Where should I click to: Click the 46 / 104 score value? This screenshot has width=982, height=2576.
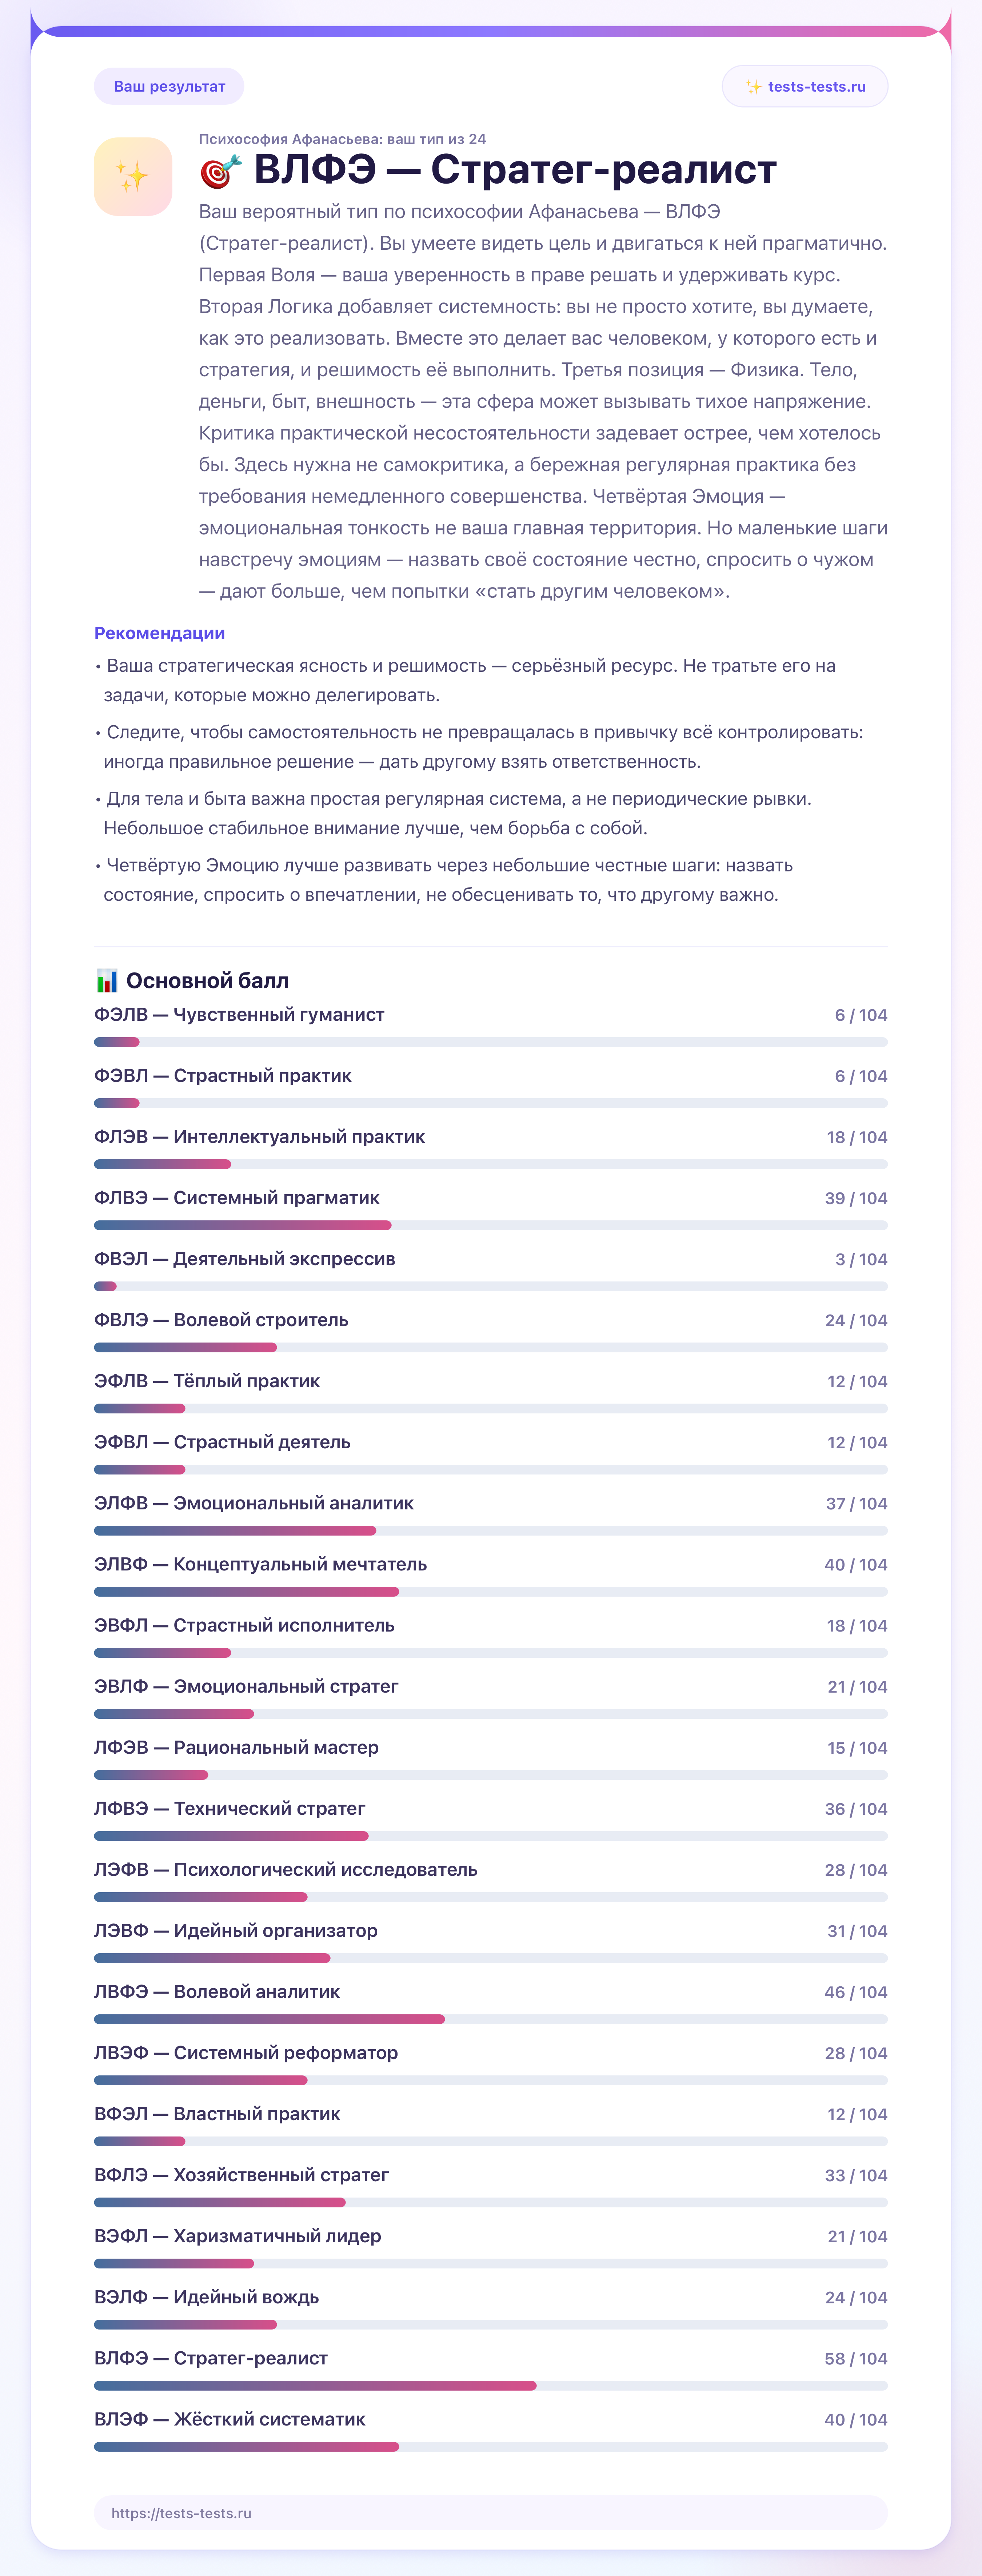[x=856, y=1992]
